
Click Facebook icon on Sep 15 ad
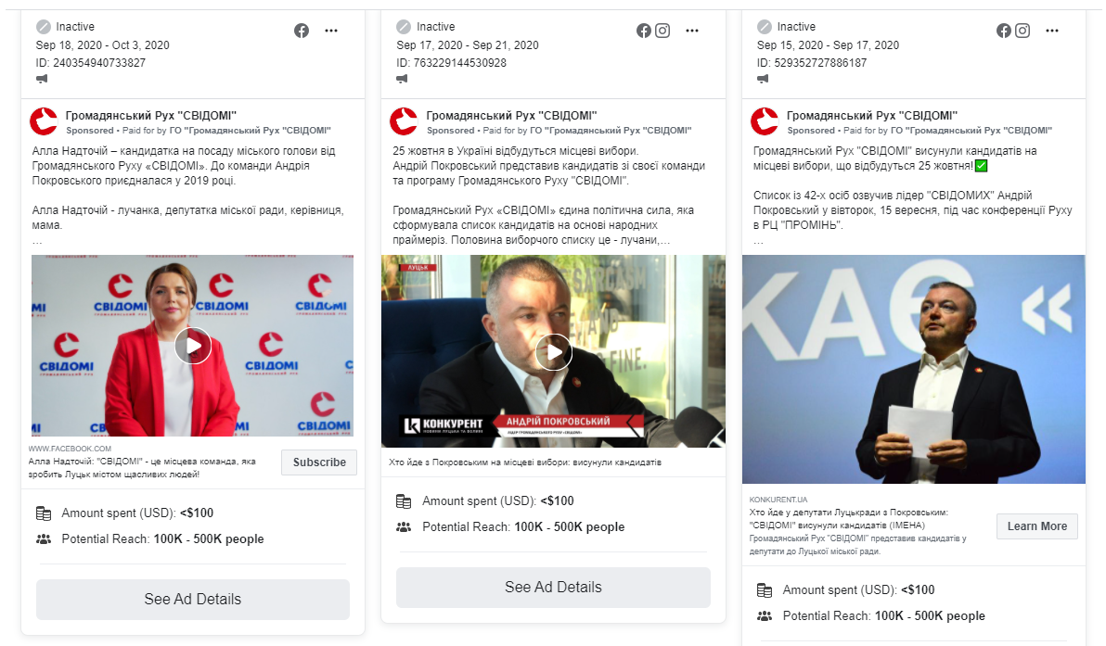point(1004,31)
